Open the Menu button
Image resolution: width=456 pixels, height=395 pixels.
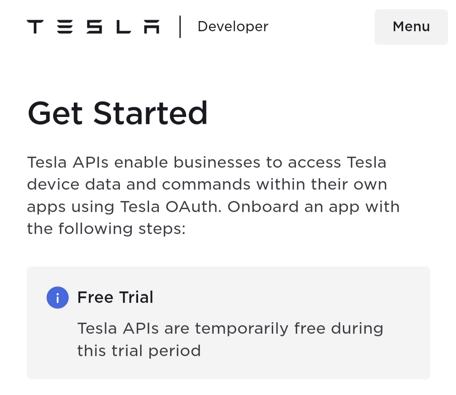click(411, 27)
